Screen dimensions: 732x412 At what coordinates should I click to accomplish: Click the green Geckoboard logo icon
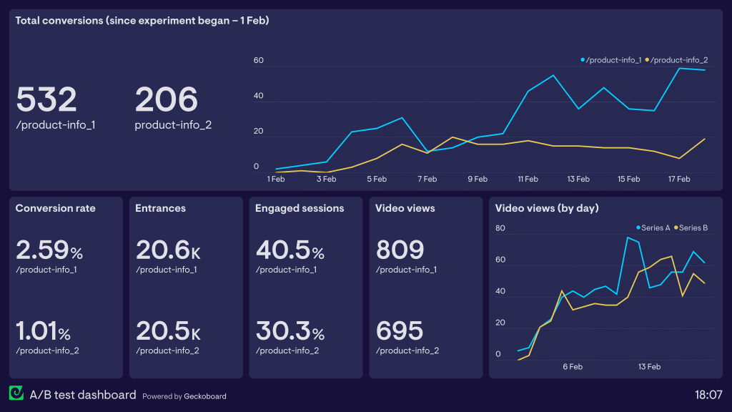(18, 394)
